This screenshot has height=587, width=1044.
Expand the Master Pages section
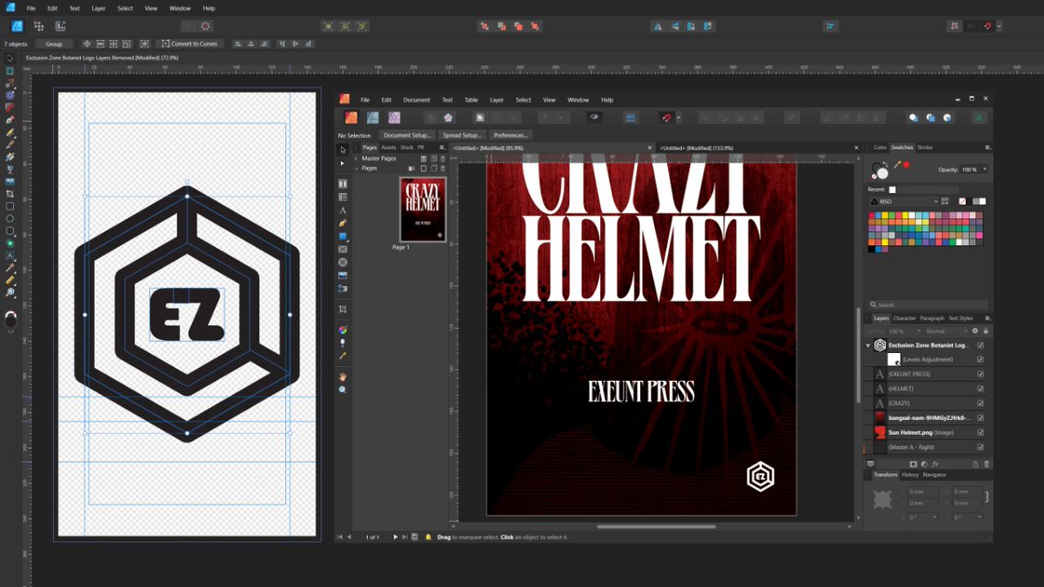point(358,158)
